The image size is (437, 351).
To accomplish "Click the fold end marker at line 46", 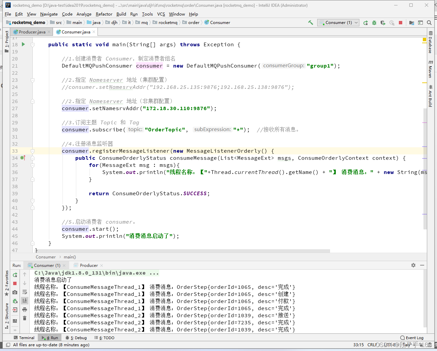I will [x=32, y=243].
